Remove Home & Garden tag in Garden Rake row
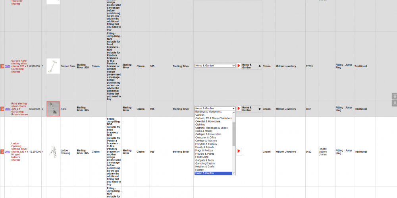 point(260,66)
